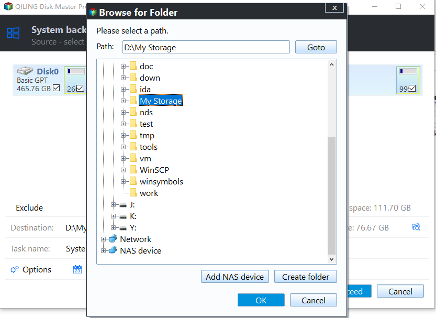436x318 pixels.
Task: Click the tools folder icon
Action: coord(133,147)
